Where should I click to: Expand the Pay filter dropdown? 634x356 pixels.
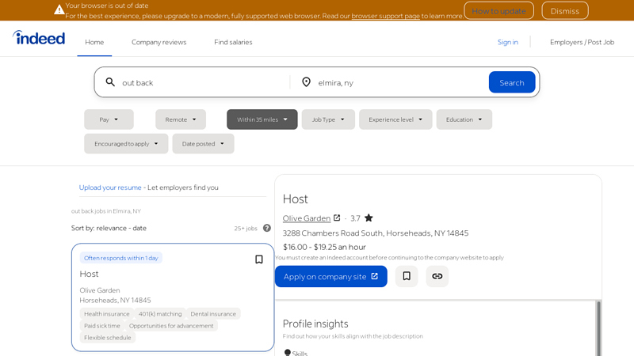(x=109, y=119)
